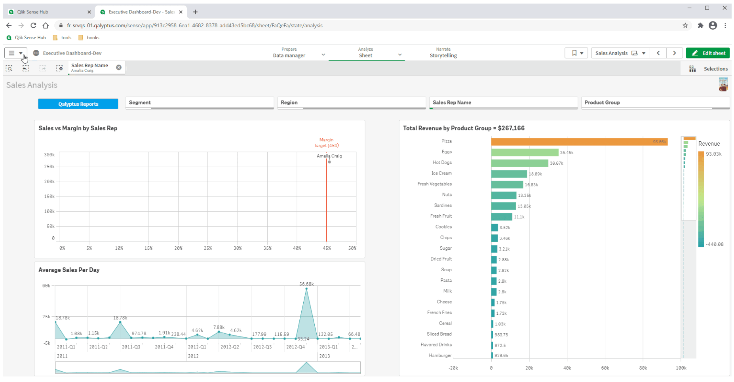Screen dimensions: 734x382
Task: Click the global options icon beside Executive Dashboard-Dev
Action: (x=36, y=53)
